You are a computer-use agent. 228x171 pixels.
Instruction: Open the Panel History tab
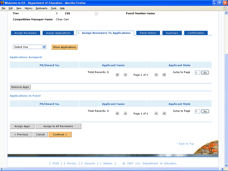pos(148,33)
